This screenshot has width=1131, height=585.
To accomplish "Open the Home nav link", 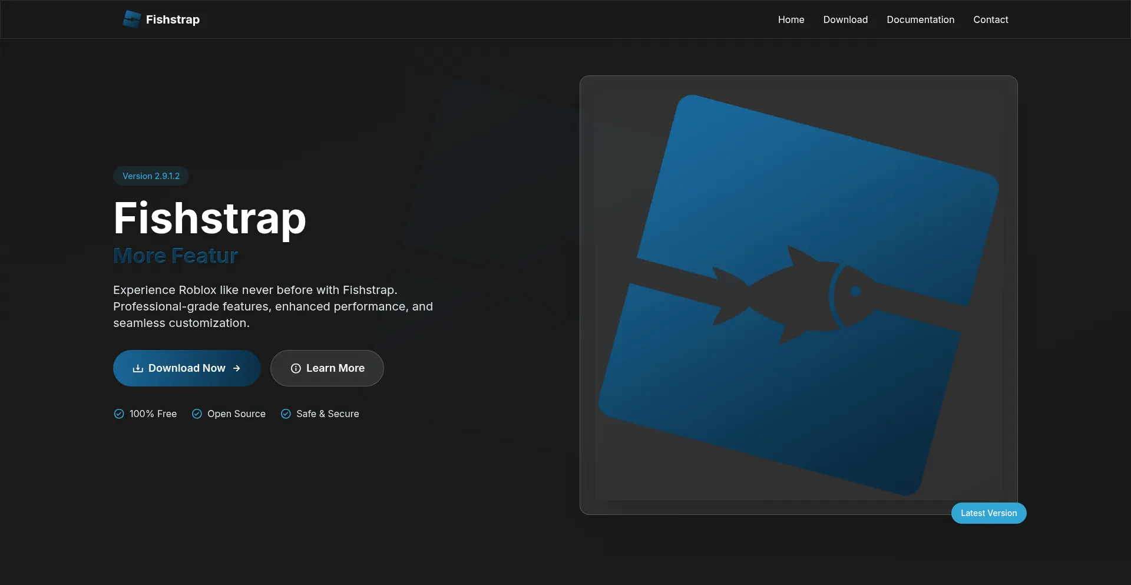I will click(x=791, y=19).
